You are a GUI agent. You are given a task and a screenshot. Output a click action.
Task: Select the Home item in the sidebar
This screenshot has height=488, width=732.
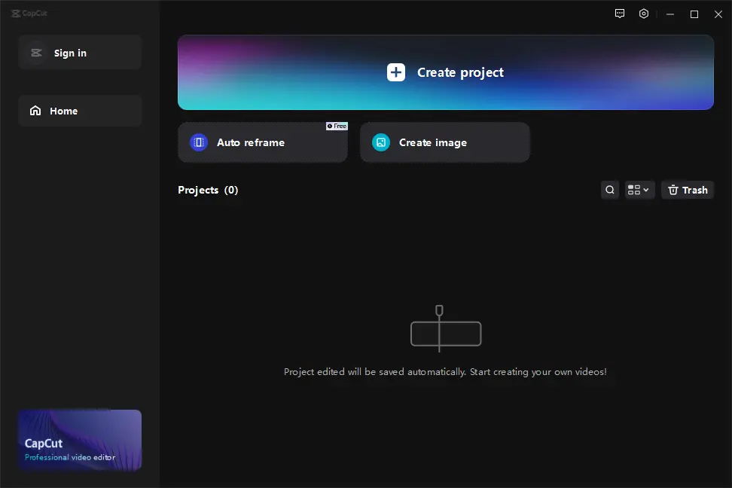click(x=80, y=111)
